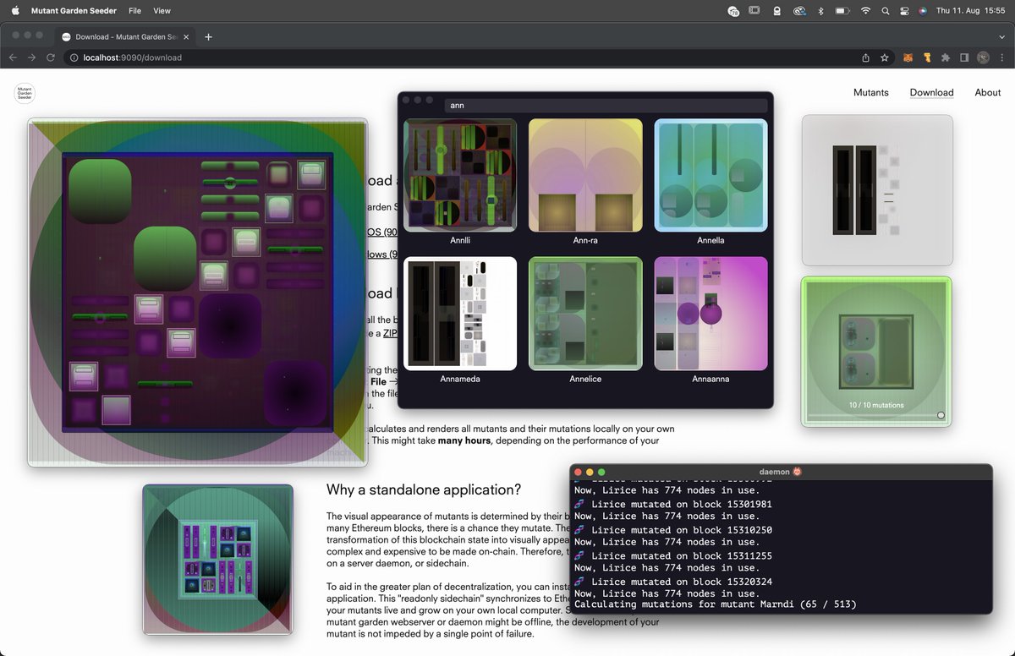Click the grey mutant card above mutations card
The width and height of the screenshot is (1015, 656).
point(877,190)
